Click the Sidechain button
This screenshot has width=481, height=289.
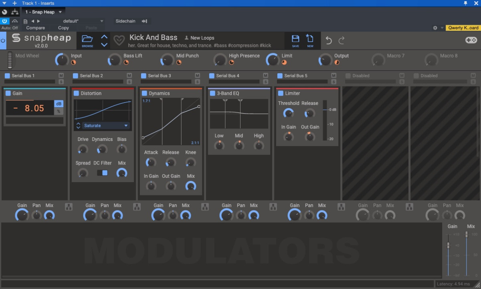[125, 21]
